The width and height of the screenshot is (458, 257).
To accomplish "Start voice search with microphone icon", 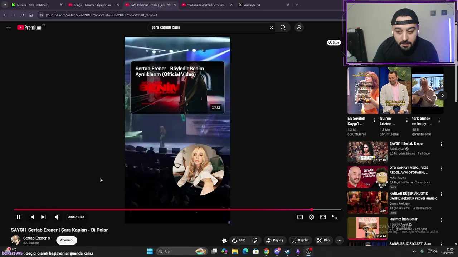I will [x=299, y=27].
